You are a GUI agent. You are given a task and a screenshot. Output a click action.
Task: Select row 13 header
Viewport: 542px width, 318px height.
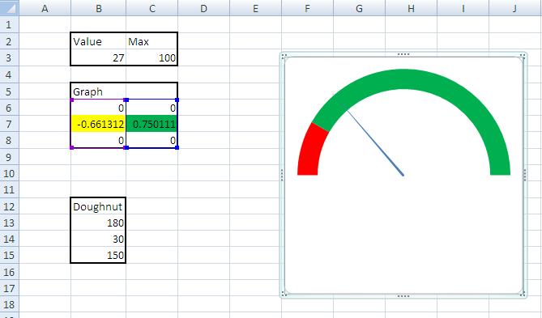click(10, 223)
